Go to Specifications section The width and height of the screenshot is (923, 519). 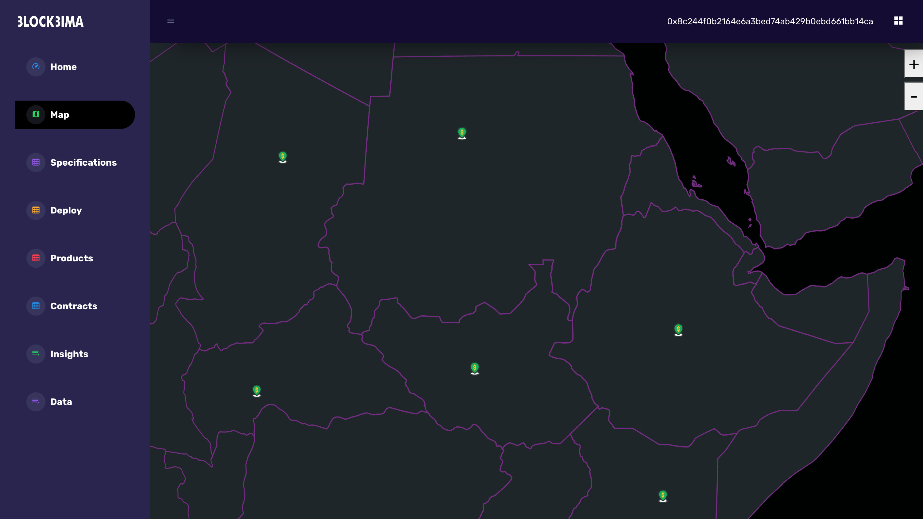coord(83,163)
